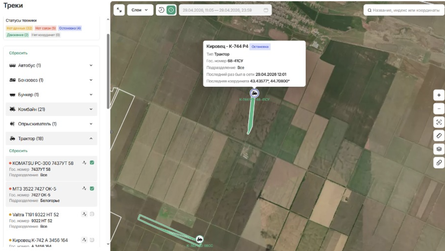Image resolution: width=445 pixels, height=251 pixels.
Task: Click the Трактор tractor icon
Action: coord(12,139)
